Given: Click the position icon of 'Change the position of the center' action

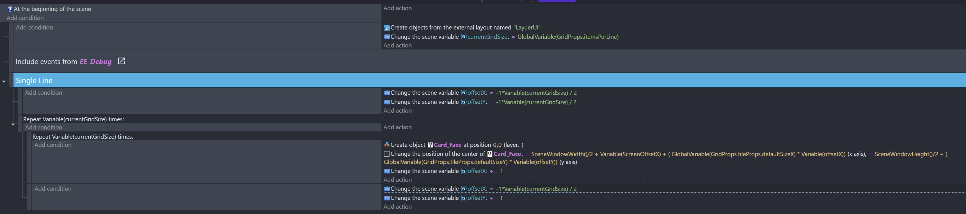Looking at the screenshot, I should pyautogui.click(x=387, y=154).
